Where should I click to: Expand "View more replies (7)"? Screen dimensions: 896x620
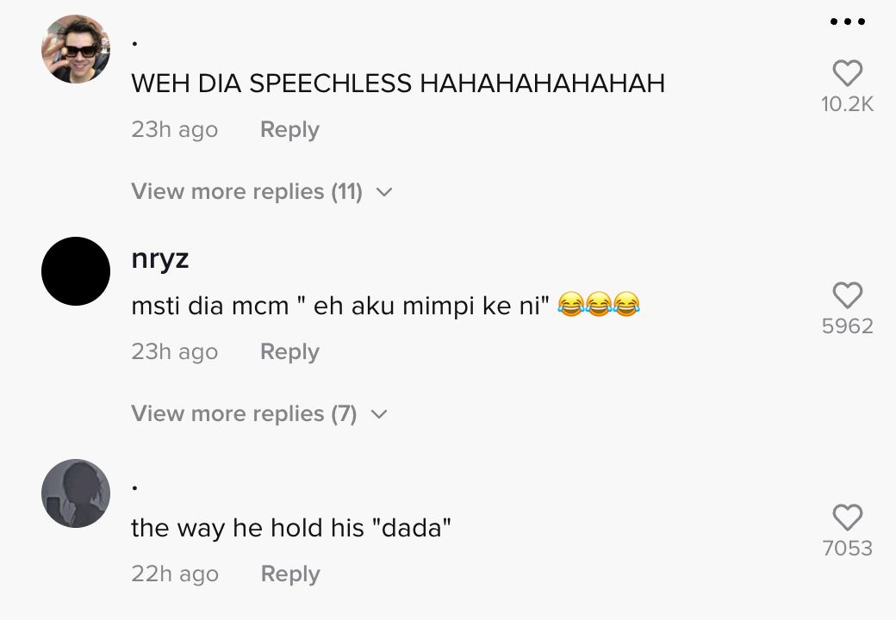click(x=244, y=413)
